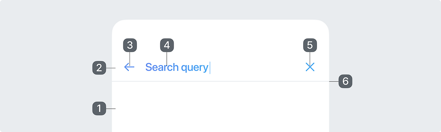Select annotation badge number 6

[x=346, y=81]
